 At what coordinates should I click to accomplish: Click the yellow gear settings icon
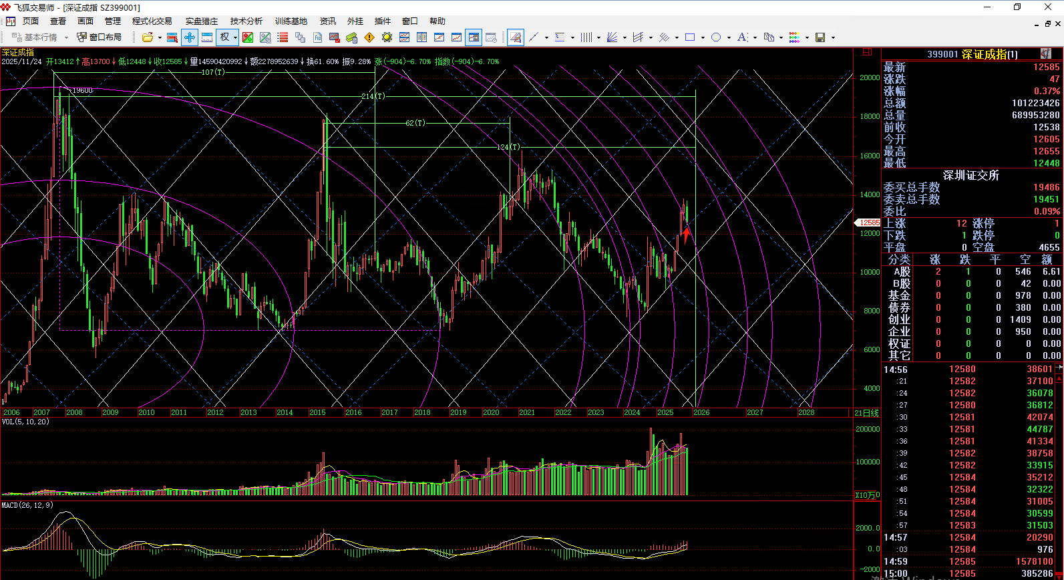coord(387,37)
